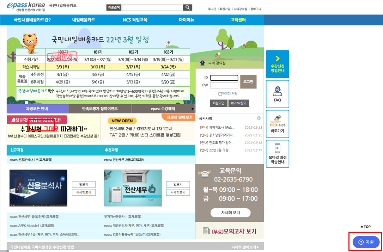Viewport: 383px width, 252px height.
Task: Open 모바일 과정 학습안내 phone icon card
Action: coord(277,154)
